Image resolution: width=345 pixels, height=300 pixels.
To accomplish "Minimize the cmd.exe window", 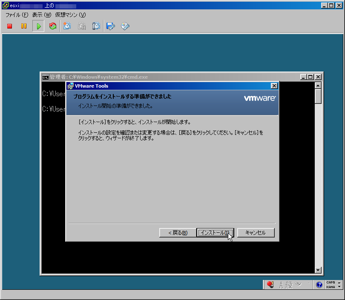I will (303, 77).
